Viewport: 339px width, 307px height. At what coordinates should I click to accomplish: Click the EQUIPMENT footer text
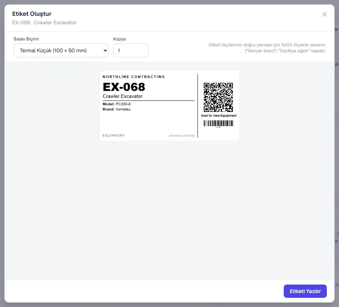pos(113,135)
